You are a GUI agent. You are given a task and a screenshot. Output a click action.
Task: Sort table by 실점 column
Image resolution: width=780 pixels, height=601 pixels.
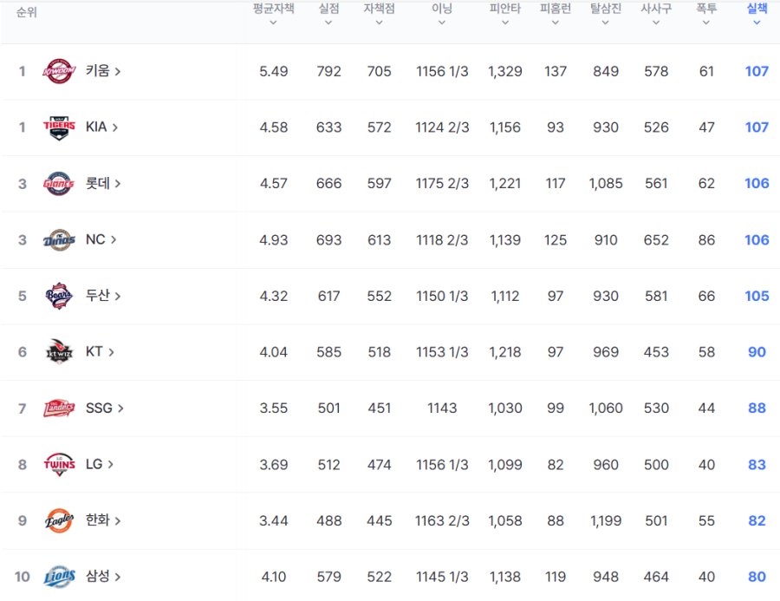(x=328, y=14)
